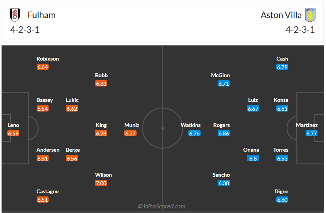Screen dimensions: 326x213
Task: Select Wilson's 7.00 rating badge
Action: pos(101,183)
